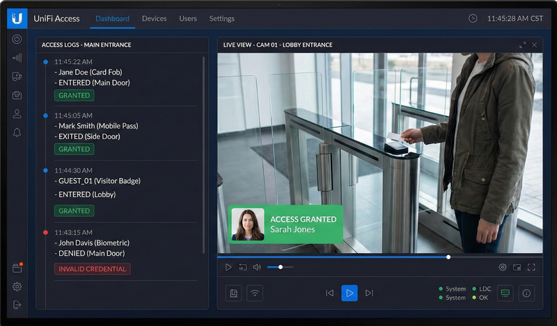Select the red marker at 11:43:15 AM
Image resolution: width=557 pixels, height=326 pixels.
tap(45, 232)
